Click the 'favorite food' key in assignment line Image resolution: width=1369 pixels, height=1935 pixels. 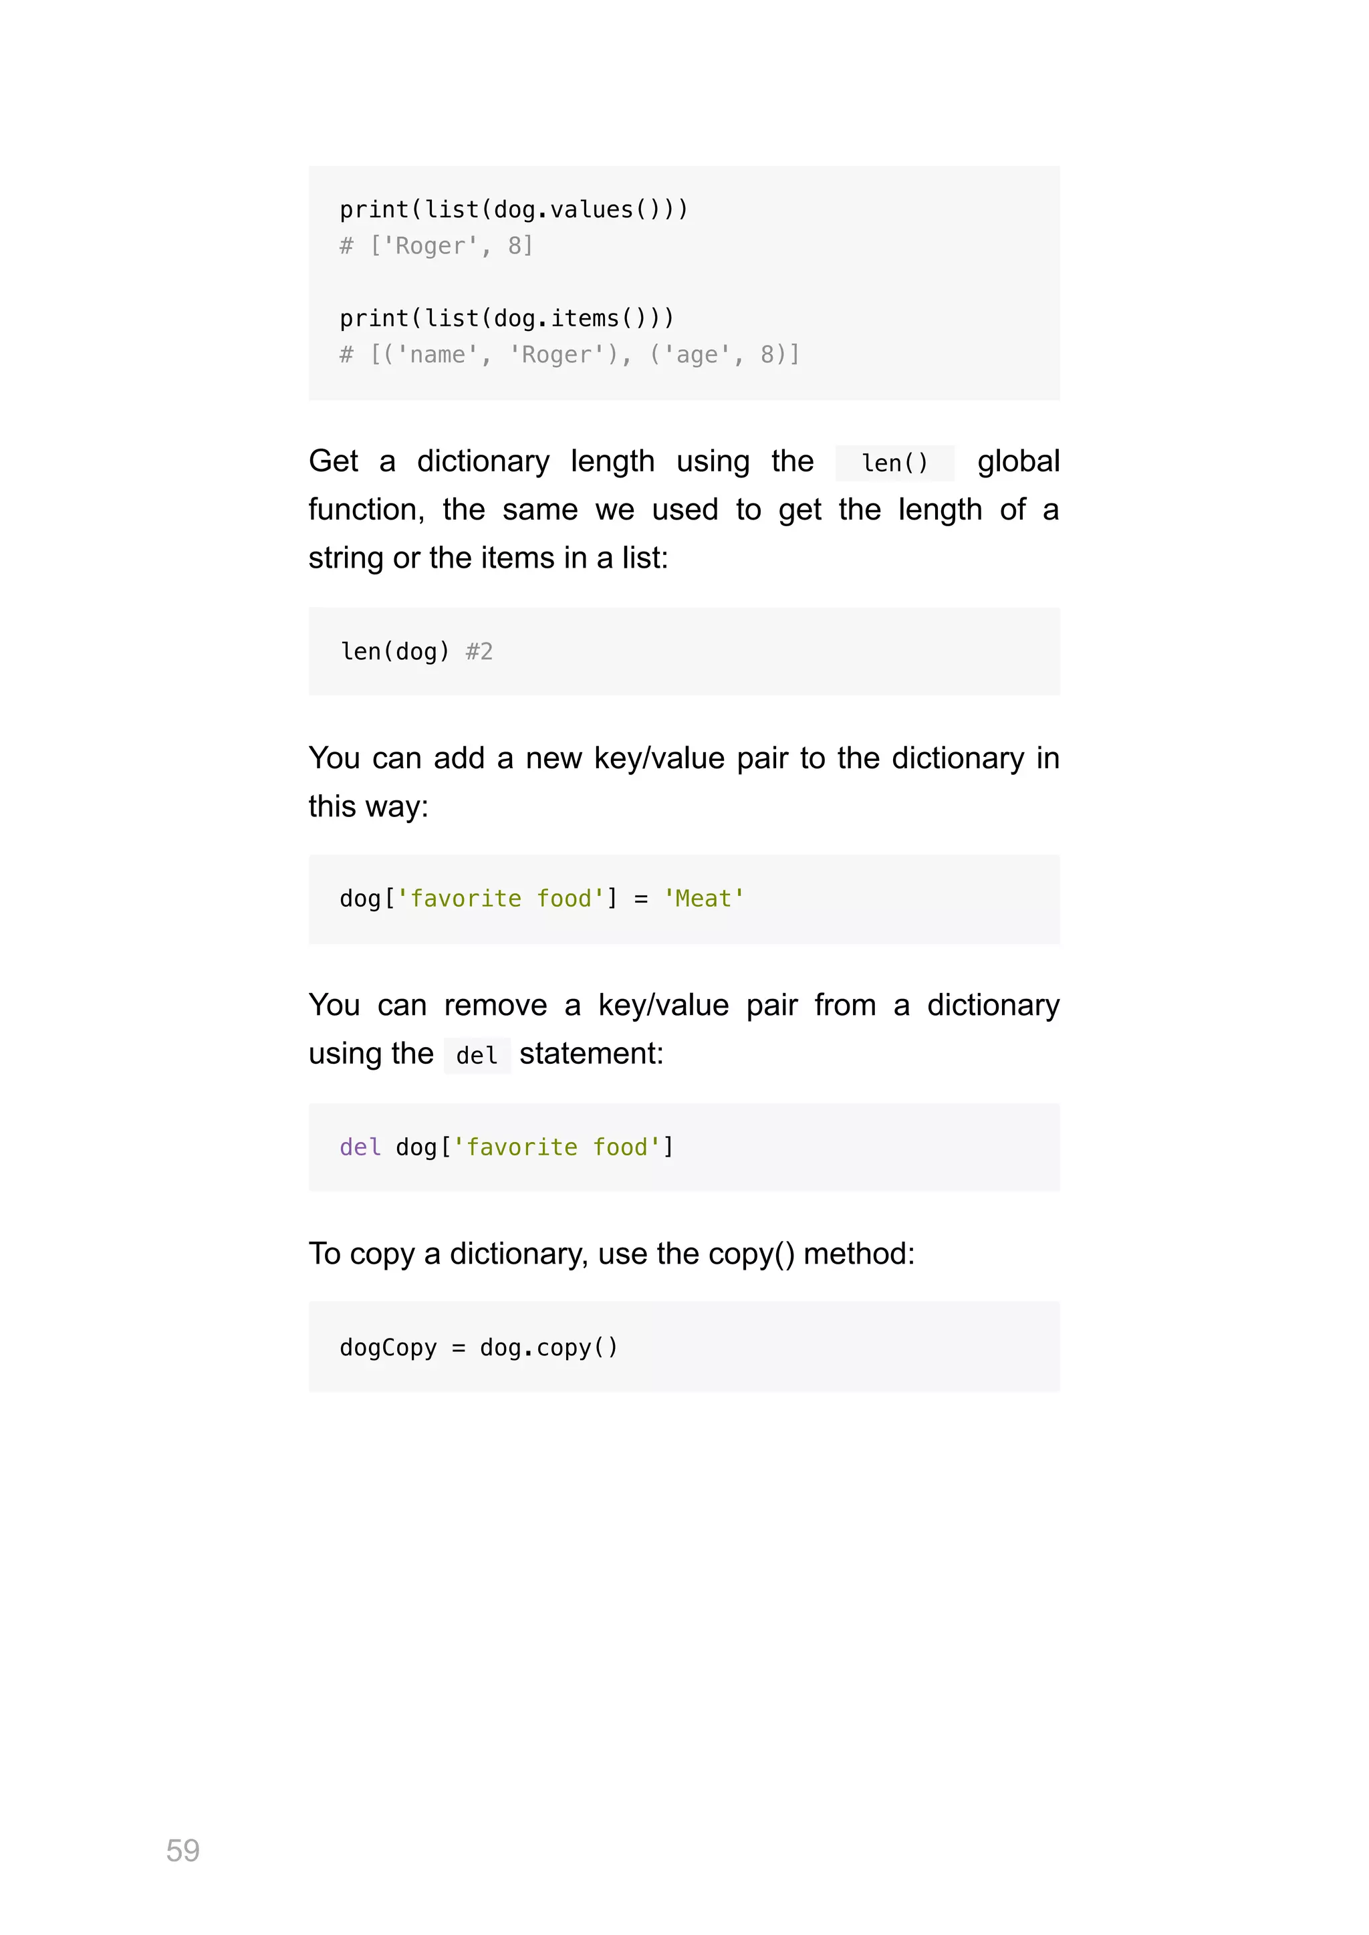501,899
